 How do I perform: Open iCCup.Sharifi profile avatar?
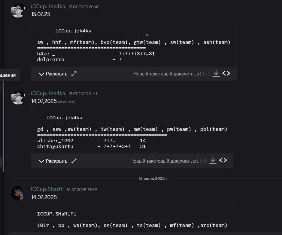pos(18,193)
